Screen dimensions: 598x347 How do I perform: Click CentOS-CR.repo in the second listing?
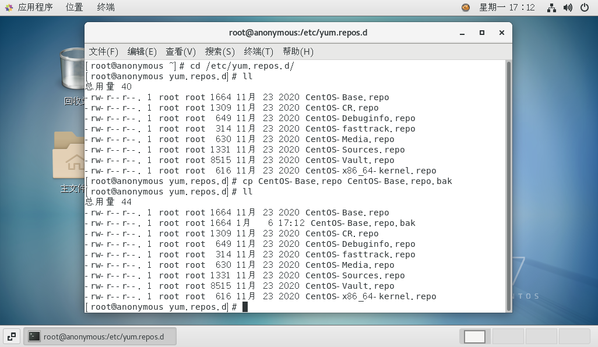click(x=342, y=233)
